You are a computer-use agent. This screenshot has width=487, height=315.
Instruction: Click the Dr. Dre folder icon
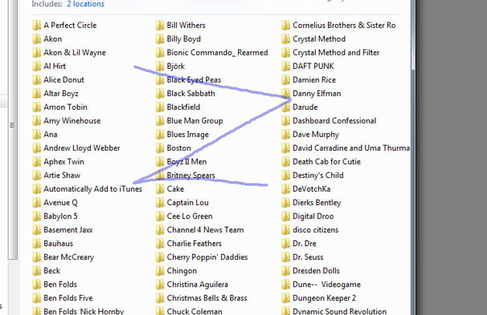[286, 243]
